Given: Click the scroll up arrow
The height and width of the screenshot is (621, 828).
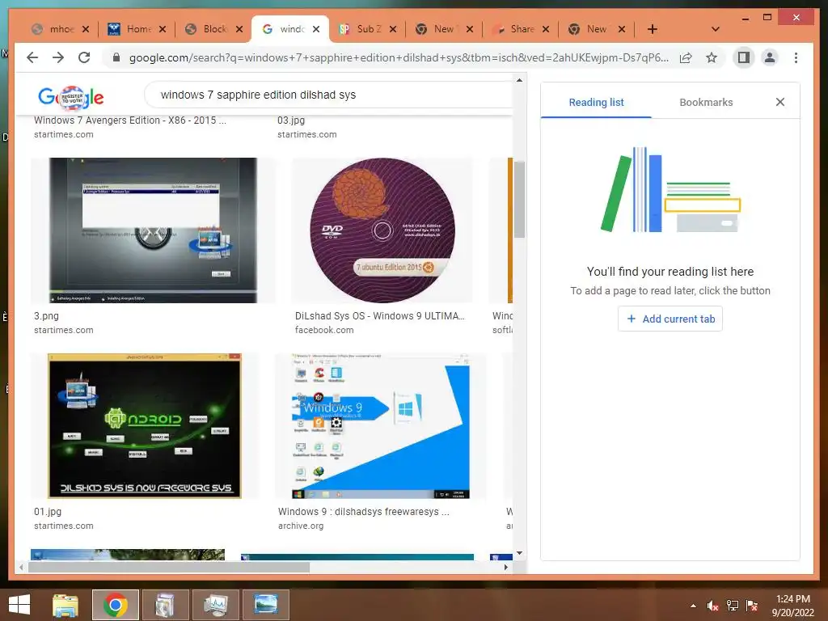Looking at the screenshot, I should [x=520, y=80].
